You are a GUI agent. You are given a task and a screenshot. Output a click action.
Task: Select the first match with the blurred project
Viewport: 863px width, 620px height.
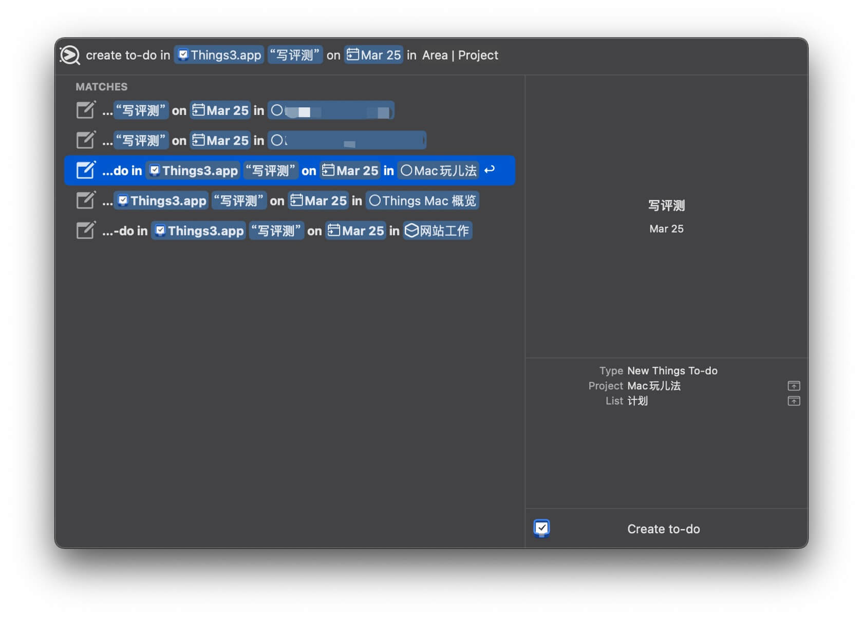pos(290,110)
